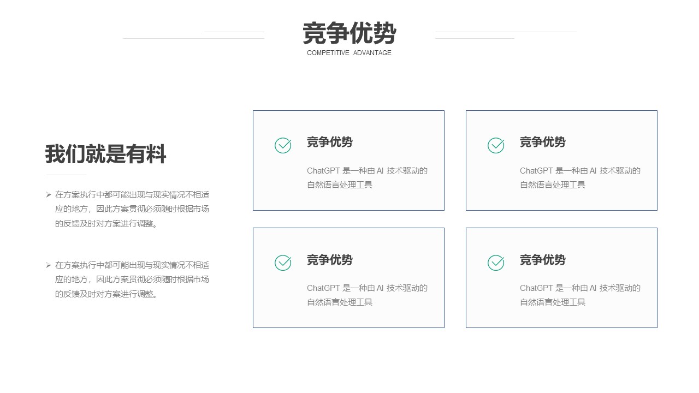This screenshot has width=699, height=393.
Task: Select the main slide title 竞争优势
Action: (x=349, y=33)
